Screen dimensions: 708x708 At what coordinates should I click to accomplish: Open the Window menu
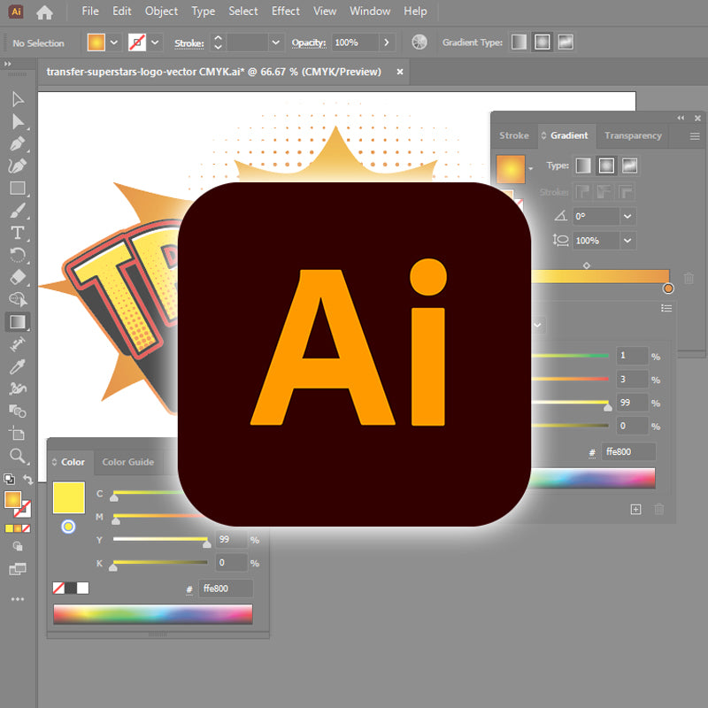coord(370,12)
